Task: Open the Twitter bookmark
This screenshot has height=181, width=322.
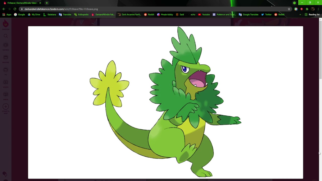Action: coord(266,15)
